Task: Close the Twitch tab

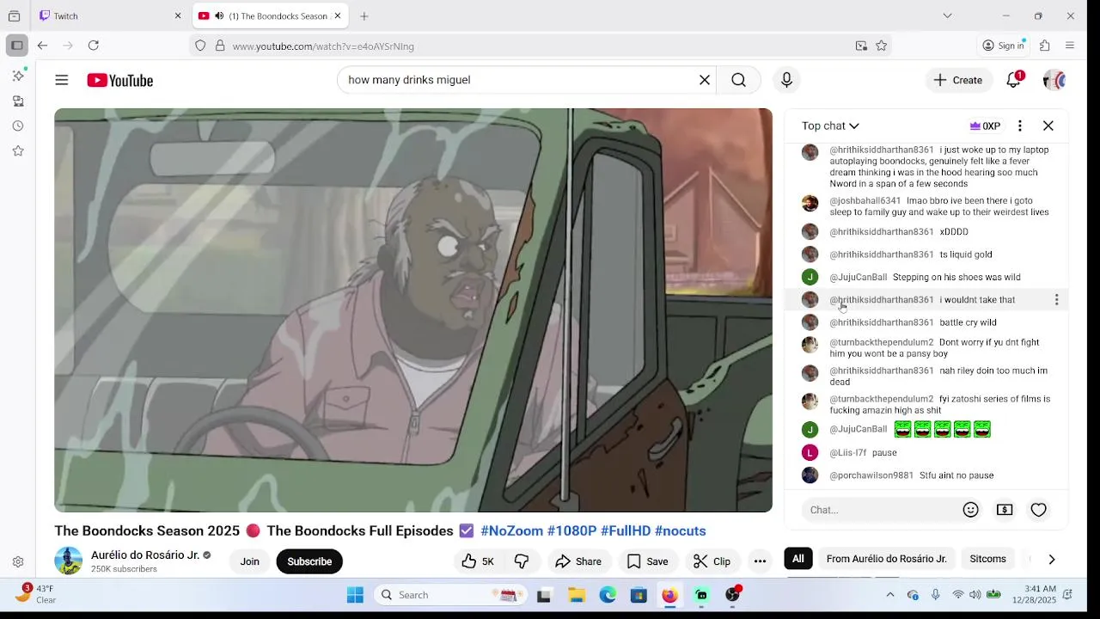Action: click(x=178, y=15)
